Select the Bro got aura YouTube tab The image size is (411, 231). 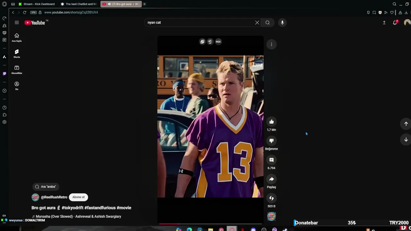(x=121, y=4)
